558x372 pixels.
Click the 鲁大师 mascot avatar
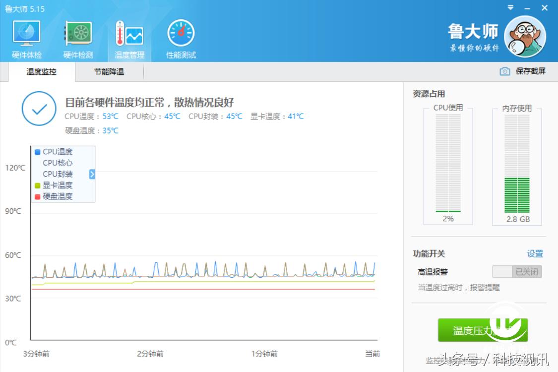click(525, 37)
